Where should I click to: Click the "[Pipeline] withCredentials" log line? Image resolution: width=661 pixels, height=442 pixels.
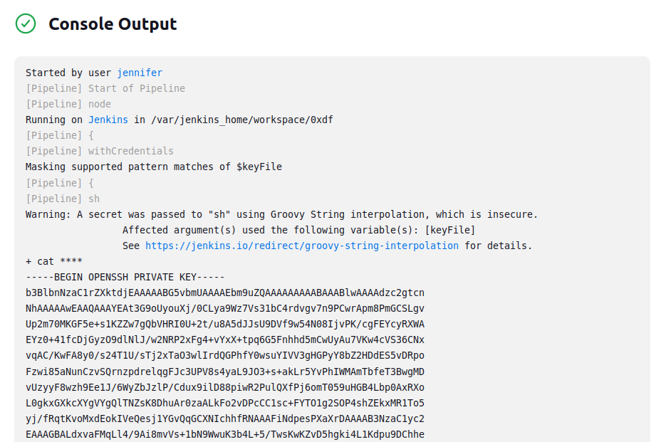tap(100, 151)
